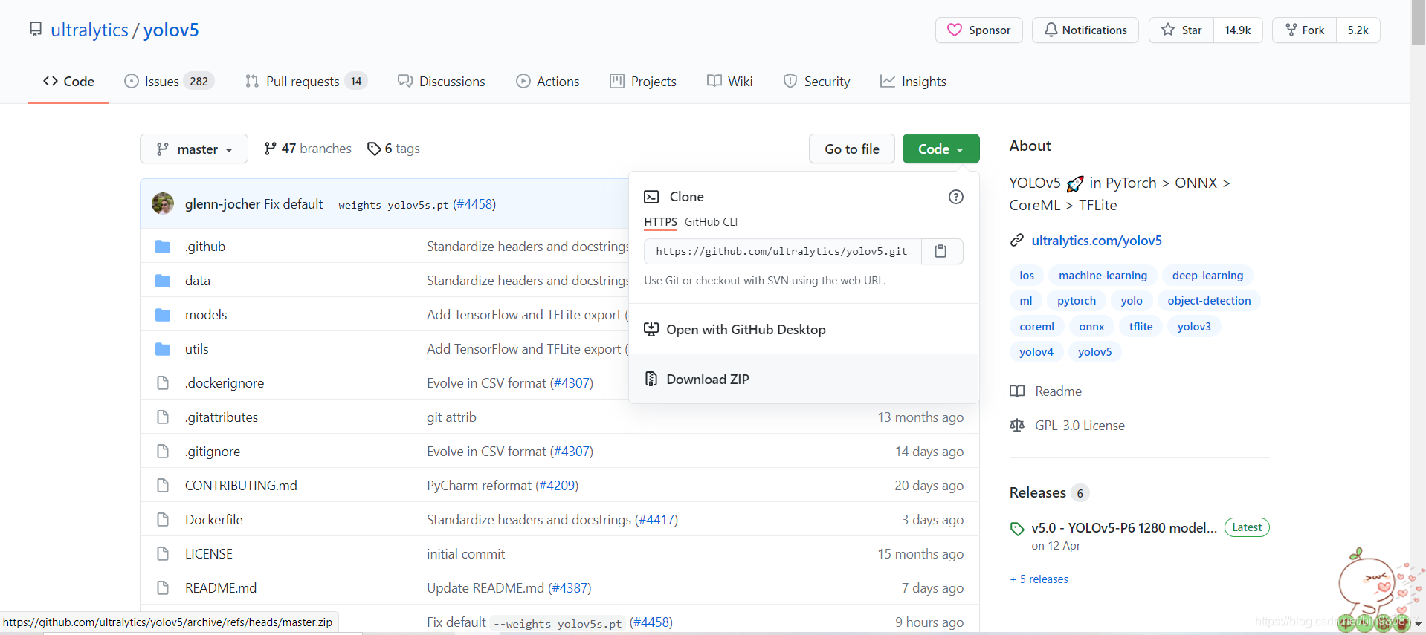Screen dimensions: 1426x635
Task: Click the Notifications button
Action: point(1085,30)
